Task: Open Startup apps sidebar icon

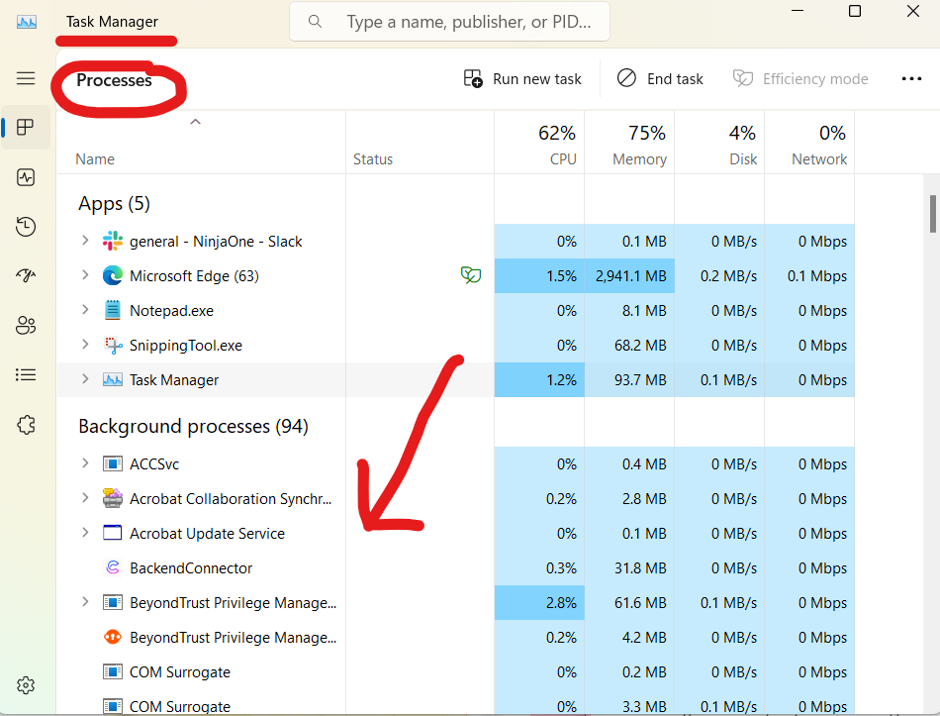Action: [x=25, y=275]
